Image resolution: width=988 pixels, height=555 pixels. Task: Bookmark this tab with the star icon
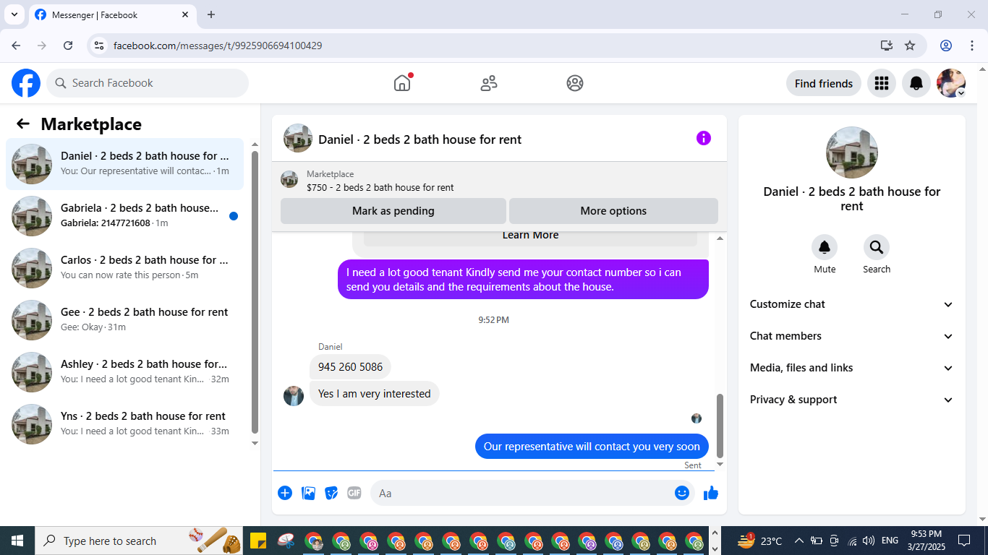coord(910,46)
